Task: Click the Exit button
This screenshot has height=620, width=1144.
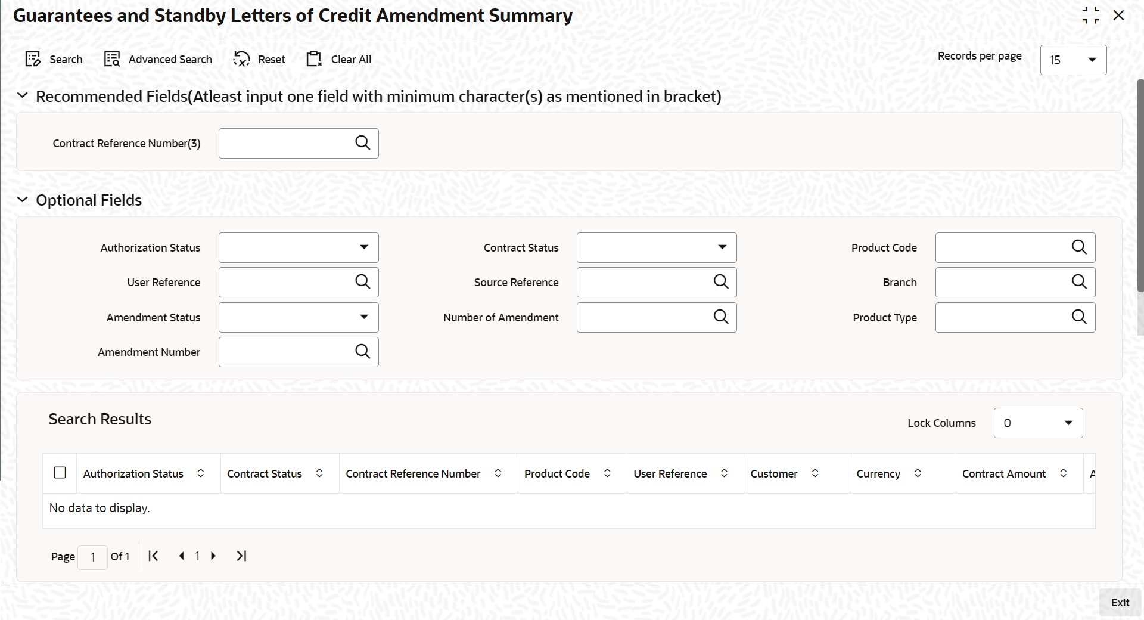Action: click(x=1120, y=603)
